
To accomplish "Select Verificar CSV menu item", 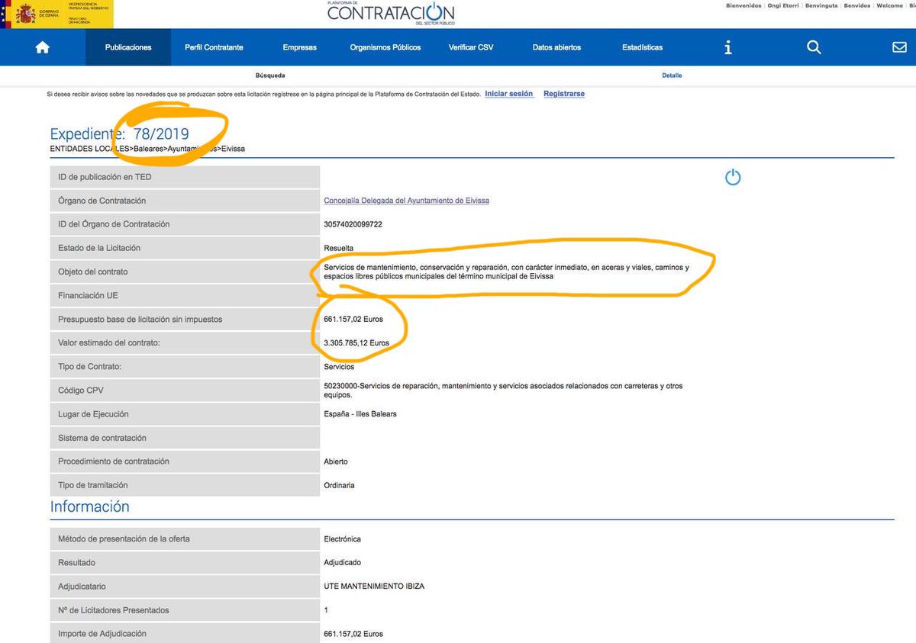I will tap(471, 47).
